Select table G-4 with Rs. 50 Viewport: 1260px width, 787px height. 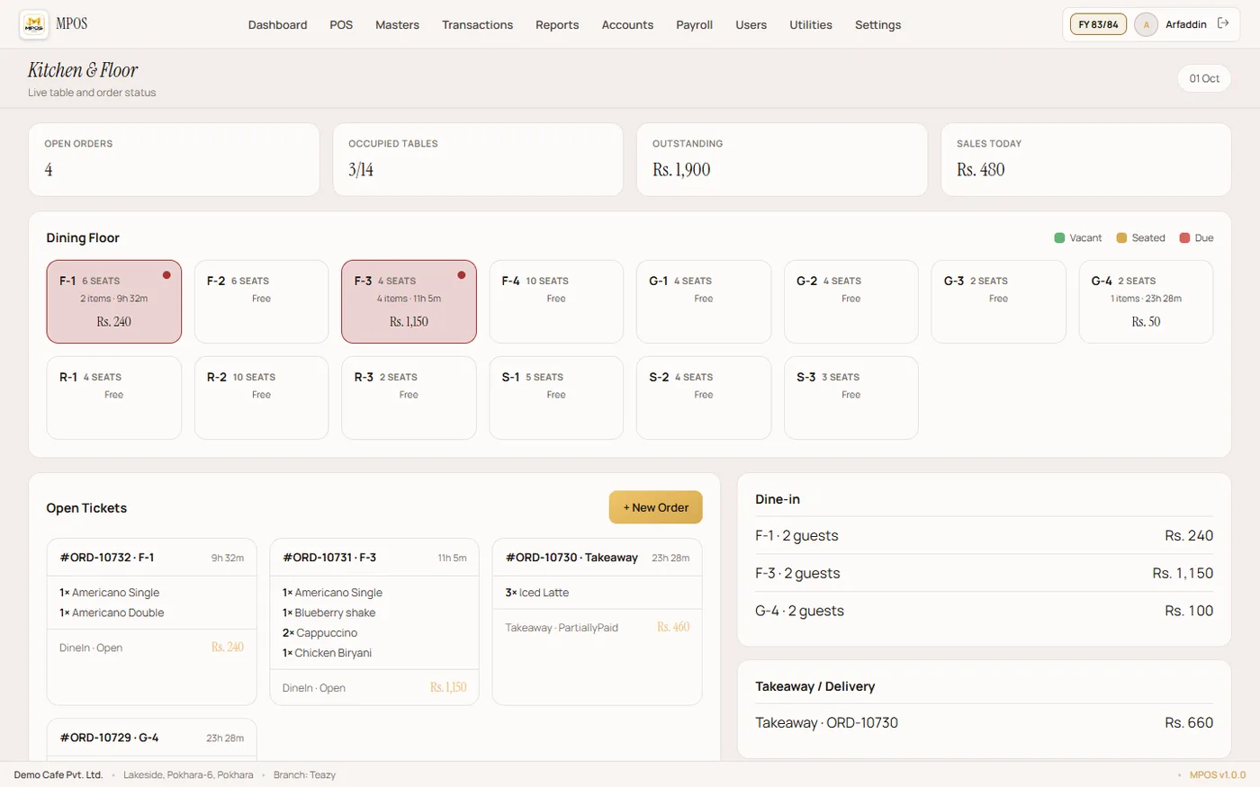[x=1146, y=301]
